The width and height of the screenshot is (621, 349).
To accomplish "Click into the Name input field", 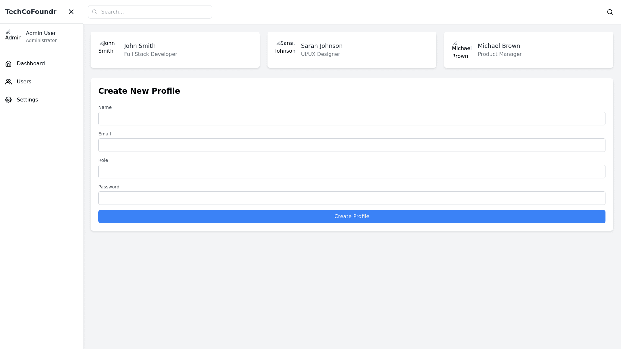I will [x=352, y=119].
